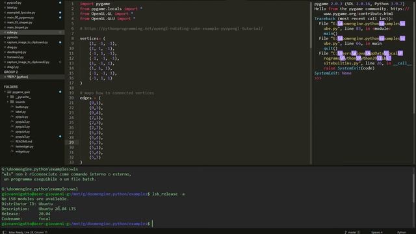Screen dimensions: 416x234
Task: Close the label.py open file entry
Action: pyautogui.click(x=5, y=8)
